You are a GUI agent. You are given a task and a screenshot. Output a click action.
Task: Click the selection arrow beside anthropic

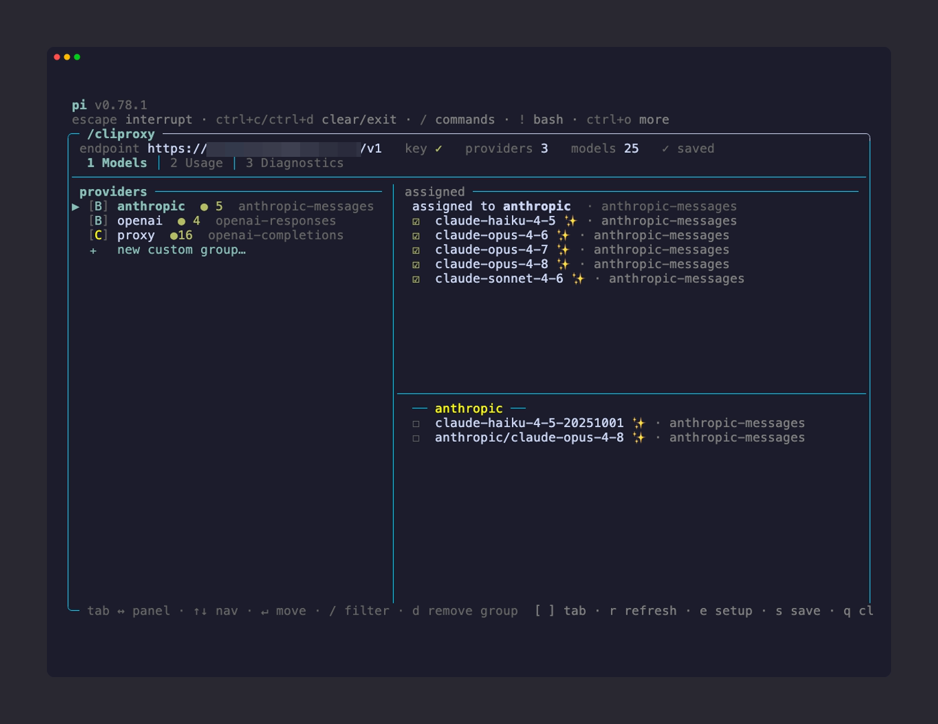click(x=76, y=207)
